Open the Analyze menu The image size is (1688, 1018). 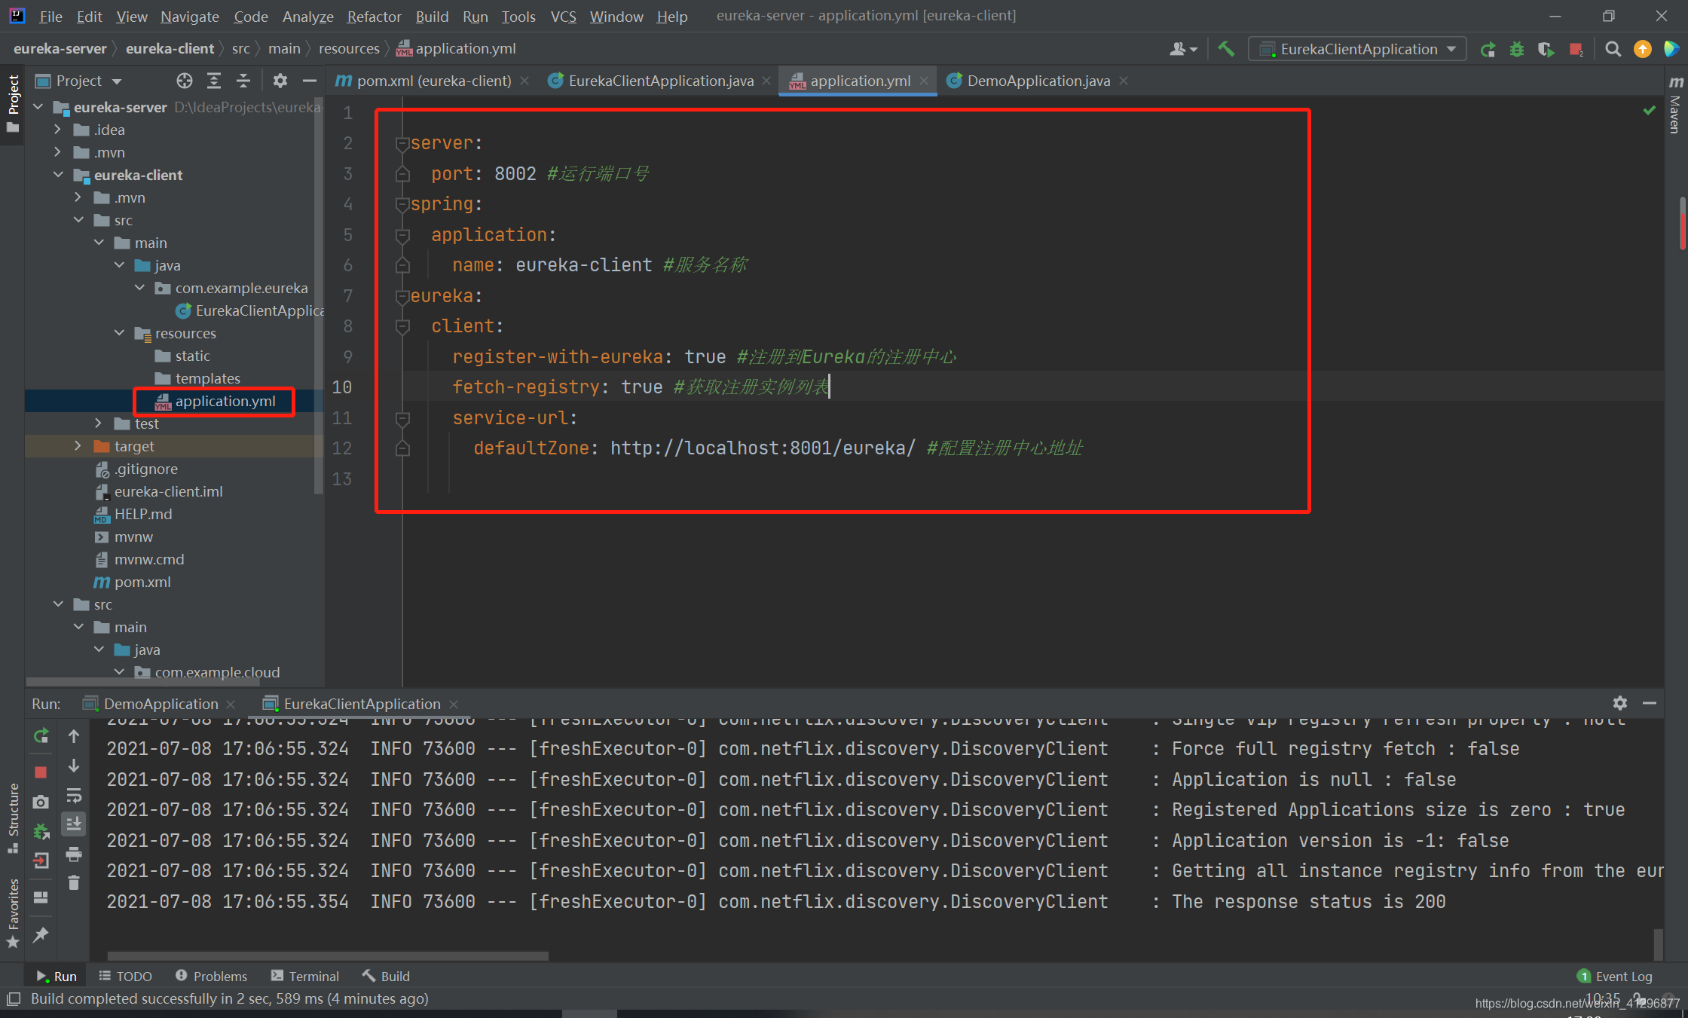pyautogui.click(x=307, y=16)
